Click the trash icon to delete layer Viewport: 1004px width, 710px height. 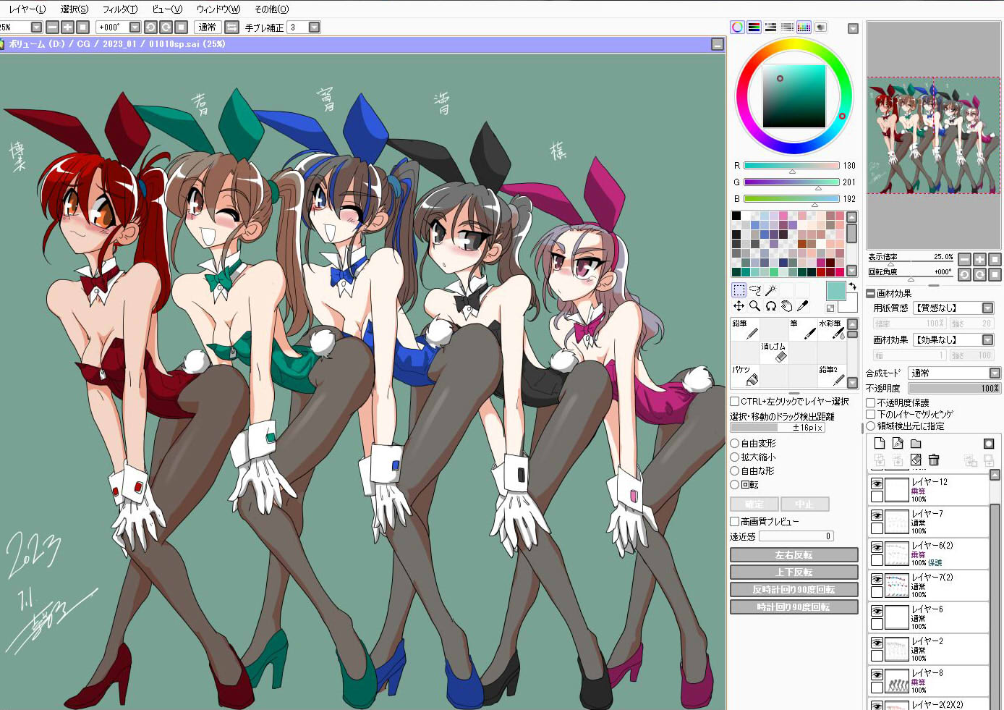coord(934,460)
